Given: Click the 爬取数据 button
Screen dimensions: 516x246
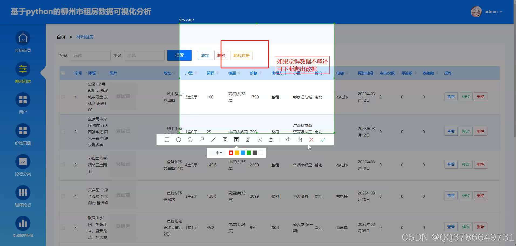Looking at the screenshot, I should point(241,55).
